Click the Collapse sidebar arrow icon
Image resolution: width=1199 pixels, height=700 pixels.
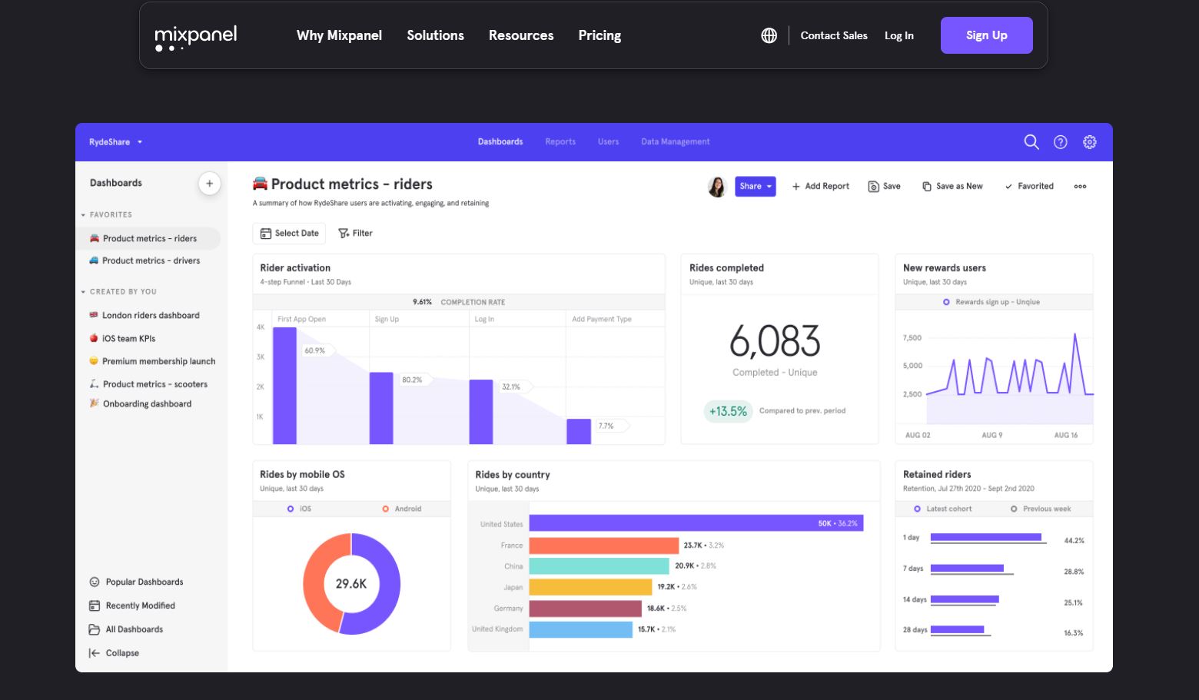point(94,654)
